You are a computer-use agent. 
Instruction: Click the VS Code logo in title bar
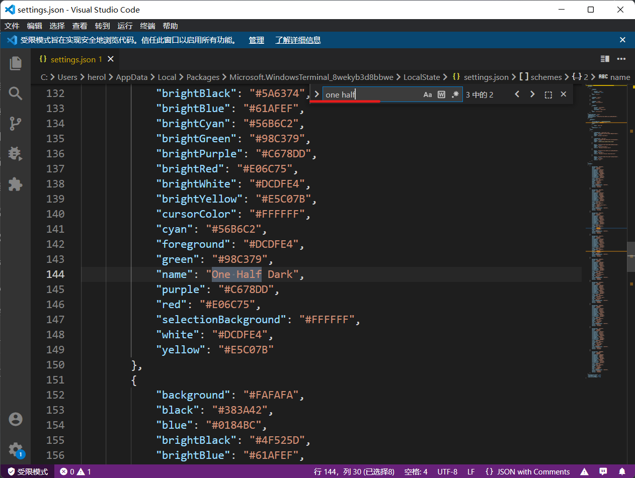[10, 10]
